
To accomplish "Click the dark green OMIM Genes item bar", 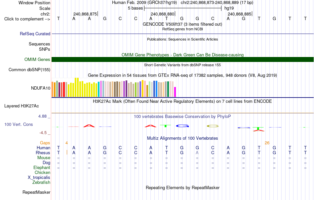I will [x=183, y=60].
